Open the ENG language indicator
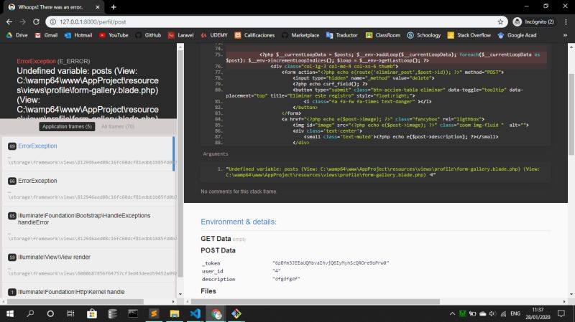The image size is (575, 322). (515, 313)
